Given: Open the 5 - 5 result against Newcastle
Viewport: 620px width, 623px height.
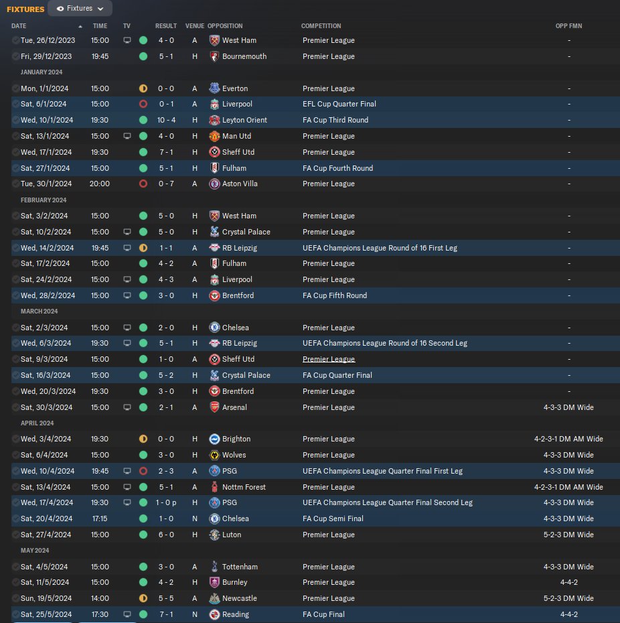Looking at the screenshot, I should pos(166,598).
